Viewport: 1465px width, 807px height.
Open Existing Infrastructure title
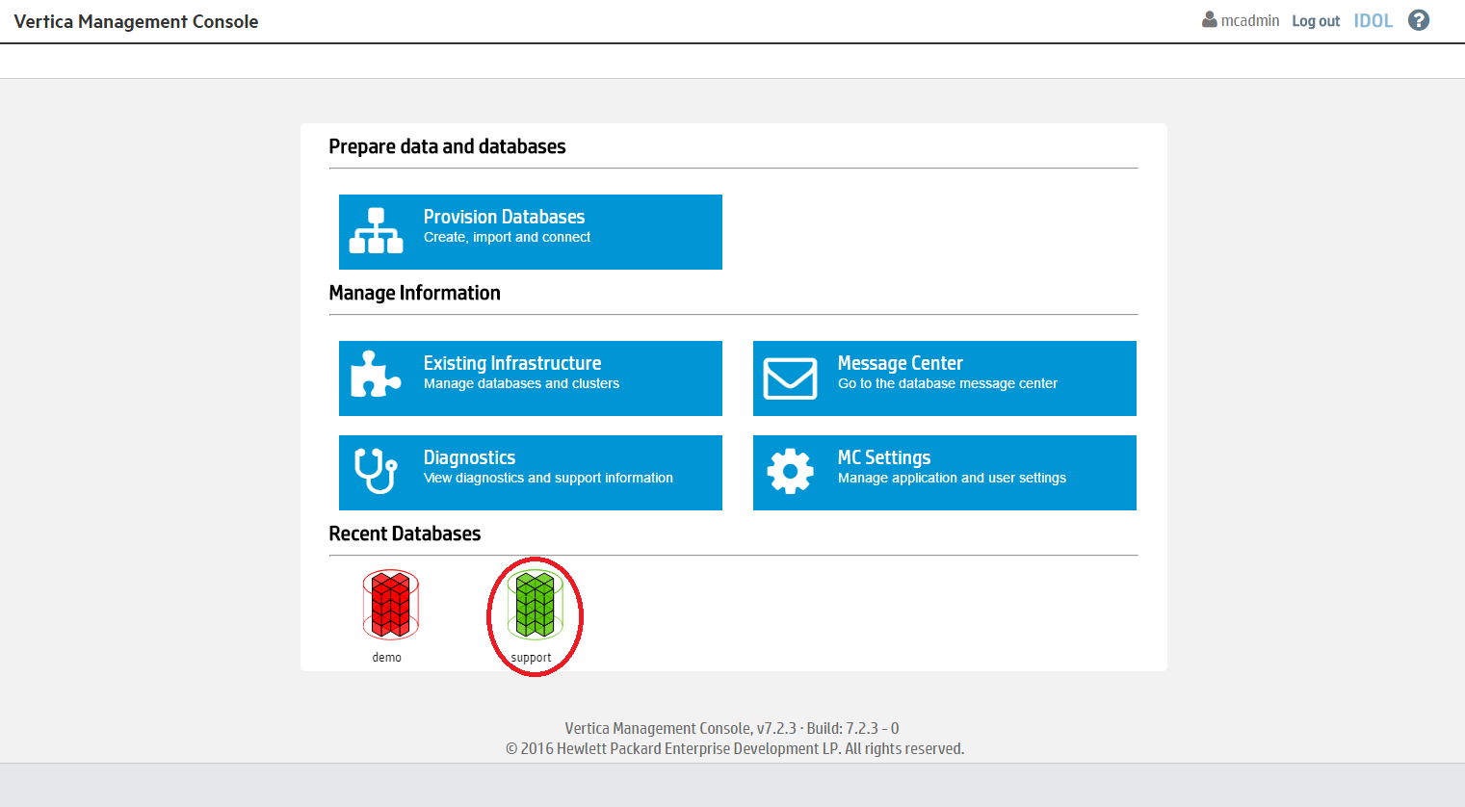point(512,363)
